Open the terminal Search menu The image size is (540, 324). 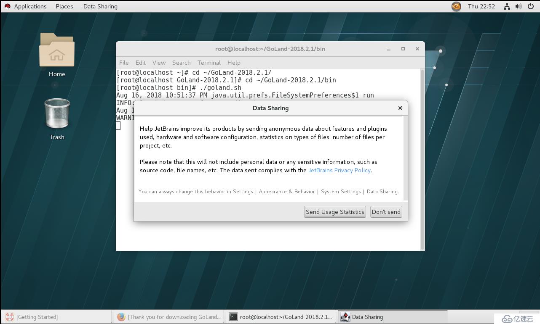182,63
